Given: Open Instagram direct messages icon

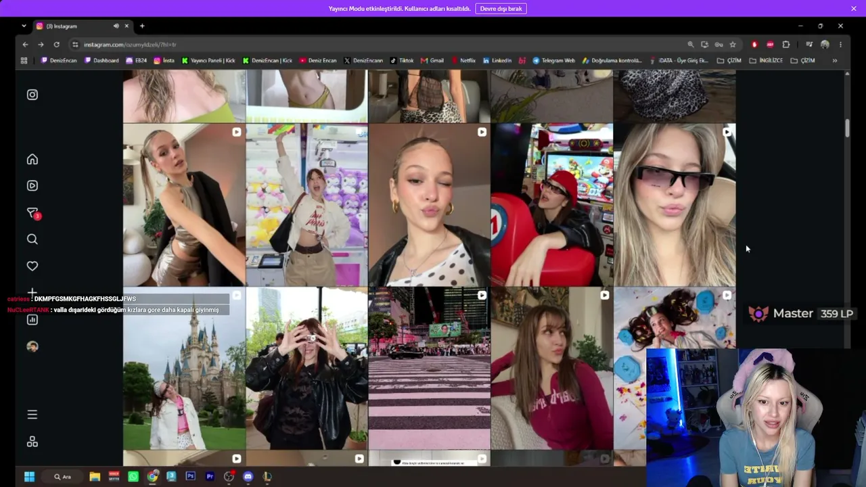Looking at the screenshot, I should (x=32, y=213).
